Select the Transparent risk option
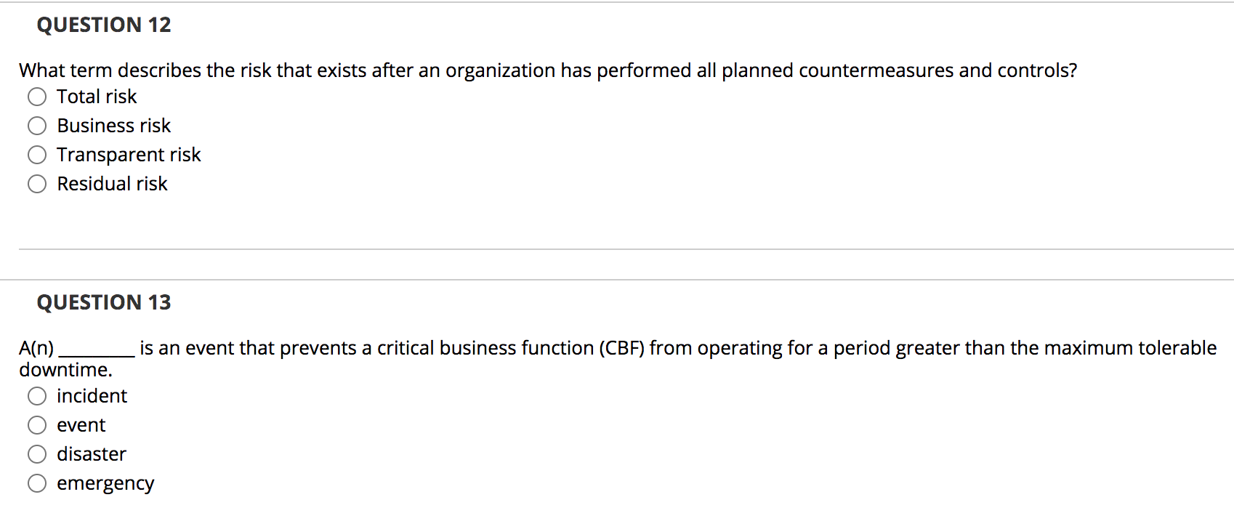 (37, 154)
